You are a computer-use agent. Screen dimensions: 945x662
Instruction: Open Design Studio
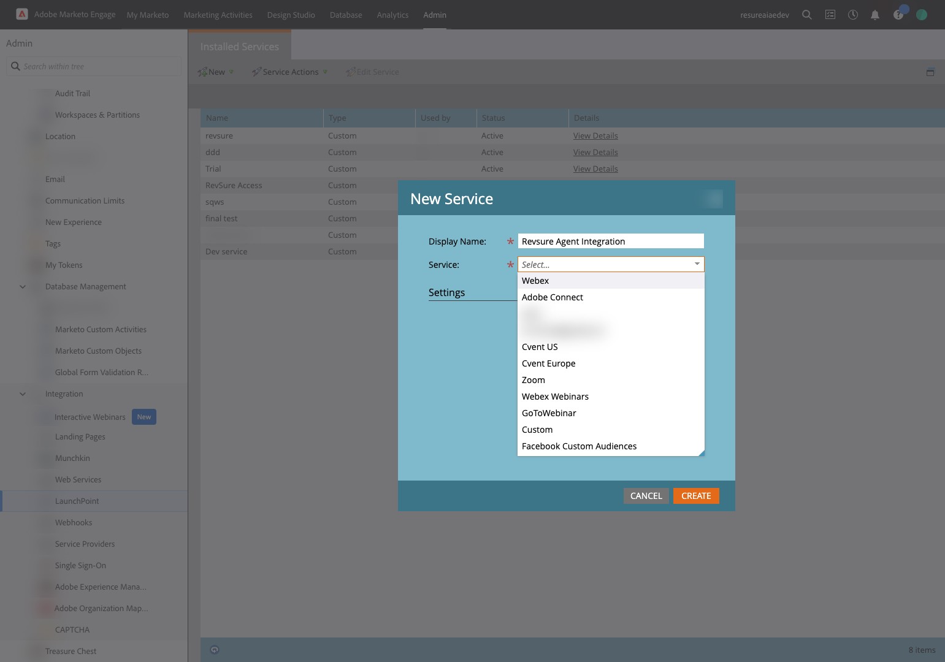[x=291, y=15]
